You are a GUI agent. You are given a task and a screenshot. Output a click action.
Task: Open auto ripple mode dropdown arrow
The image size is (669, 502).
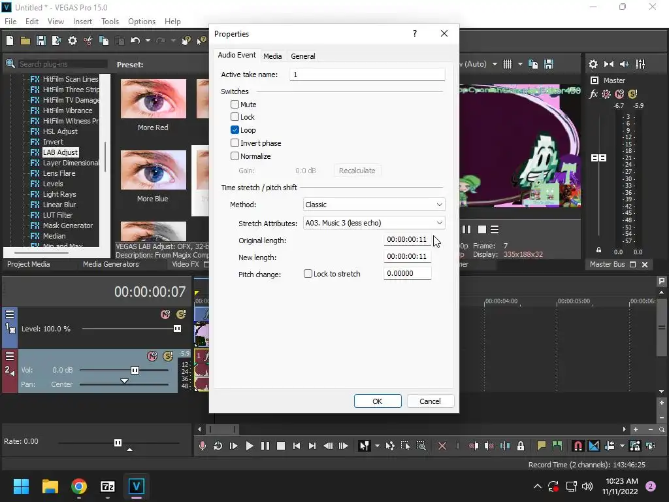[622, 446]
